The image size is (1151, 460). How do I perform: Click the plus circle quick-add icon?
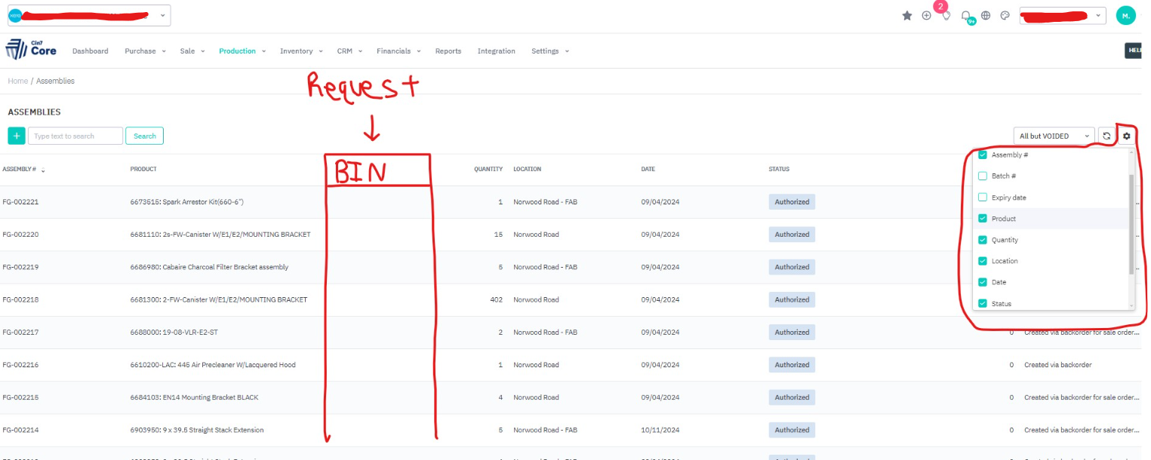927,16
